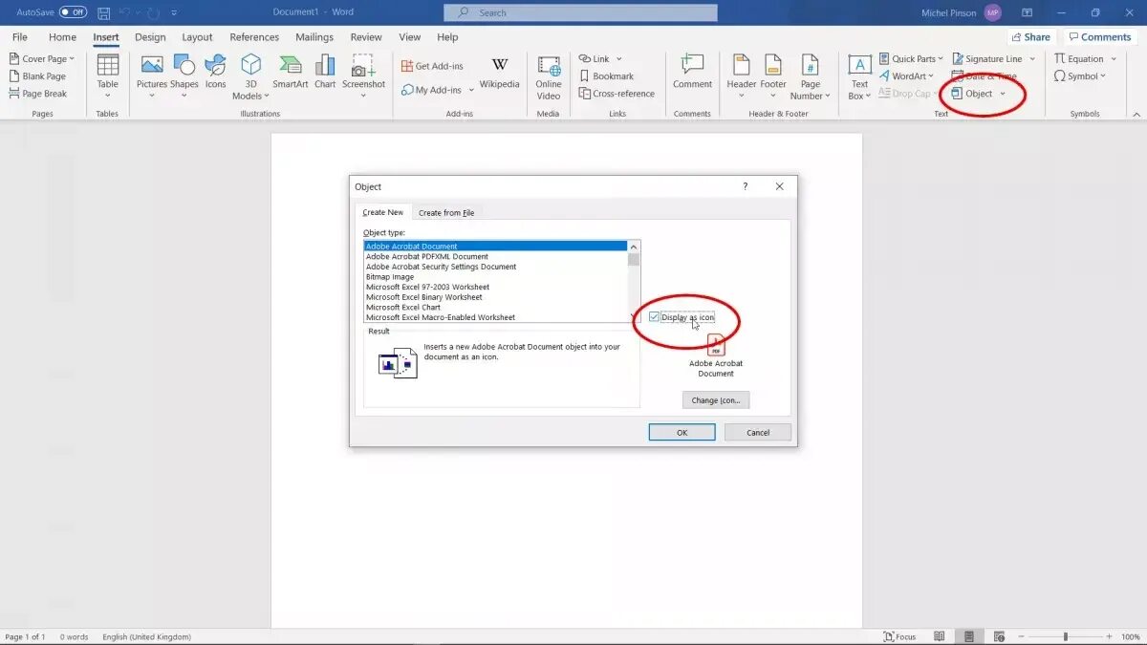The height and width of the screenshot is (645, 1147).
Task: Insert a Page Break
Action: click(38, 94)
